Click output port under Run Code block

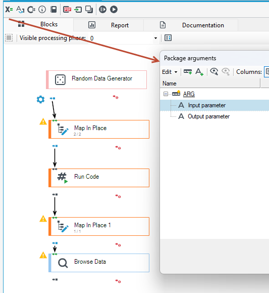pos(55,194)
